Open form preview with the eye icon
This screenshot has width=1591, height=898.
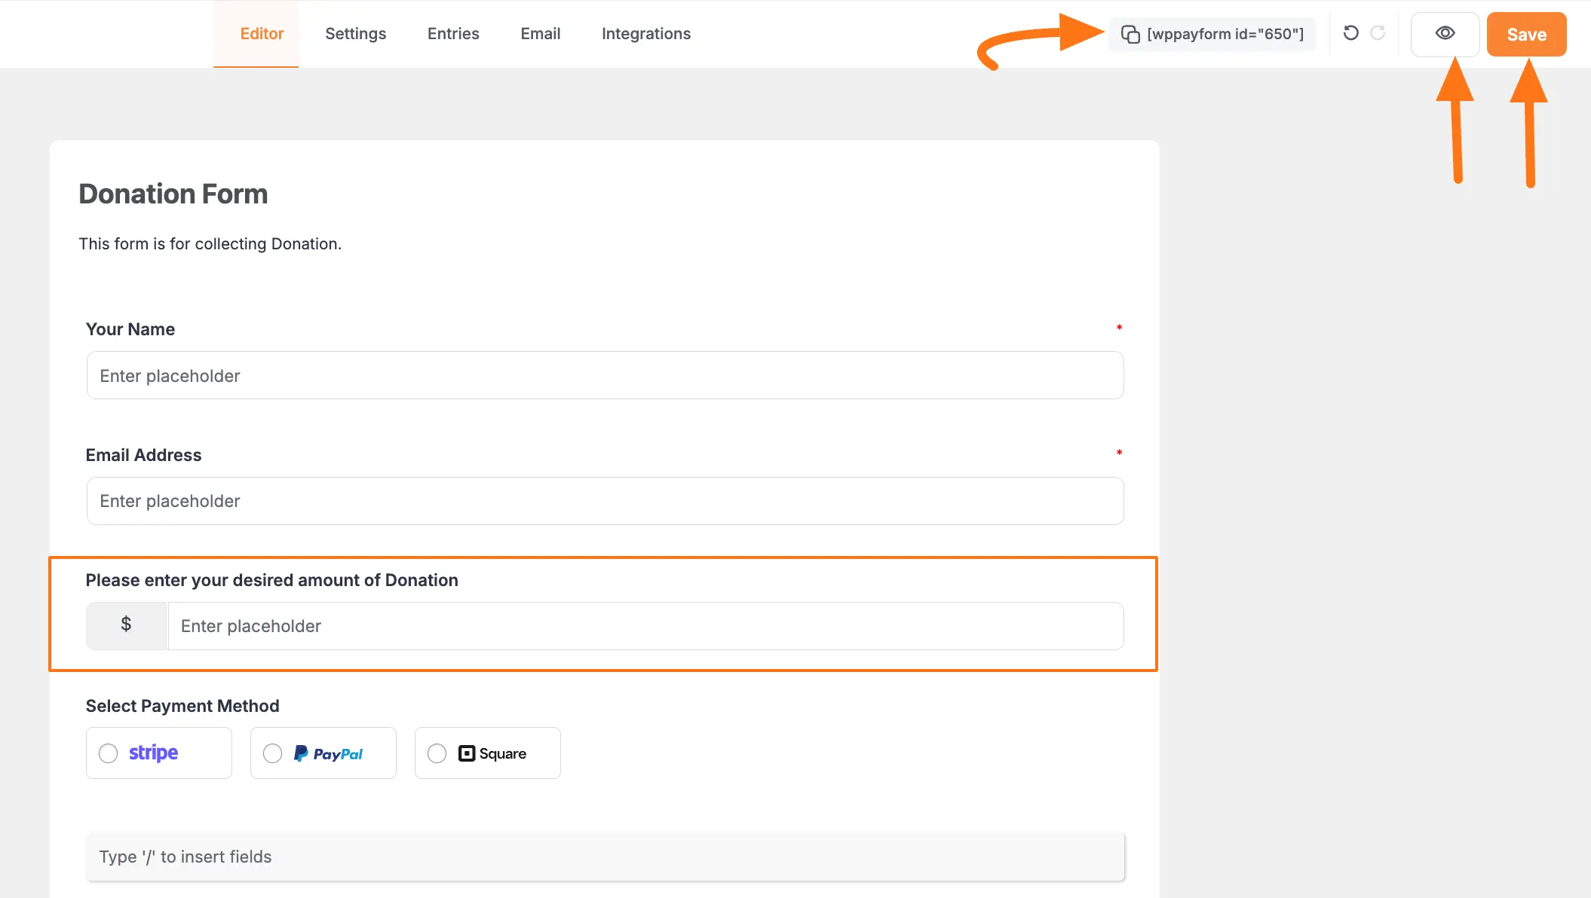pos(1445,33)
